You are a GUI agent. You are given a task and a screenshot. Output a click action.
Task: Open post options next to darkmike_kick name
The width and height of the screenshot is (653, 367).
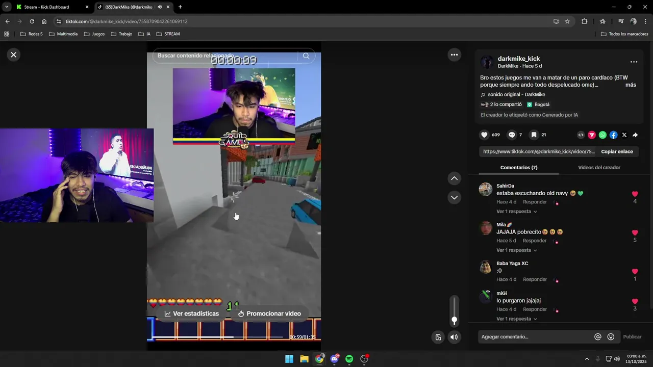pos(634,62)
